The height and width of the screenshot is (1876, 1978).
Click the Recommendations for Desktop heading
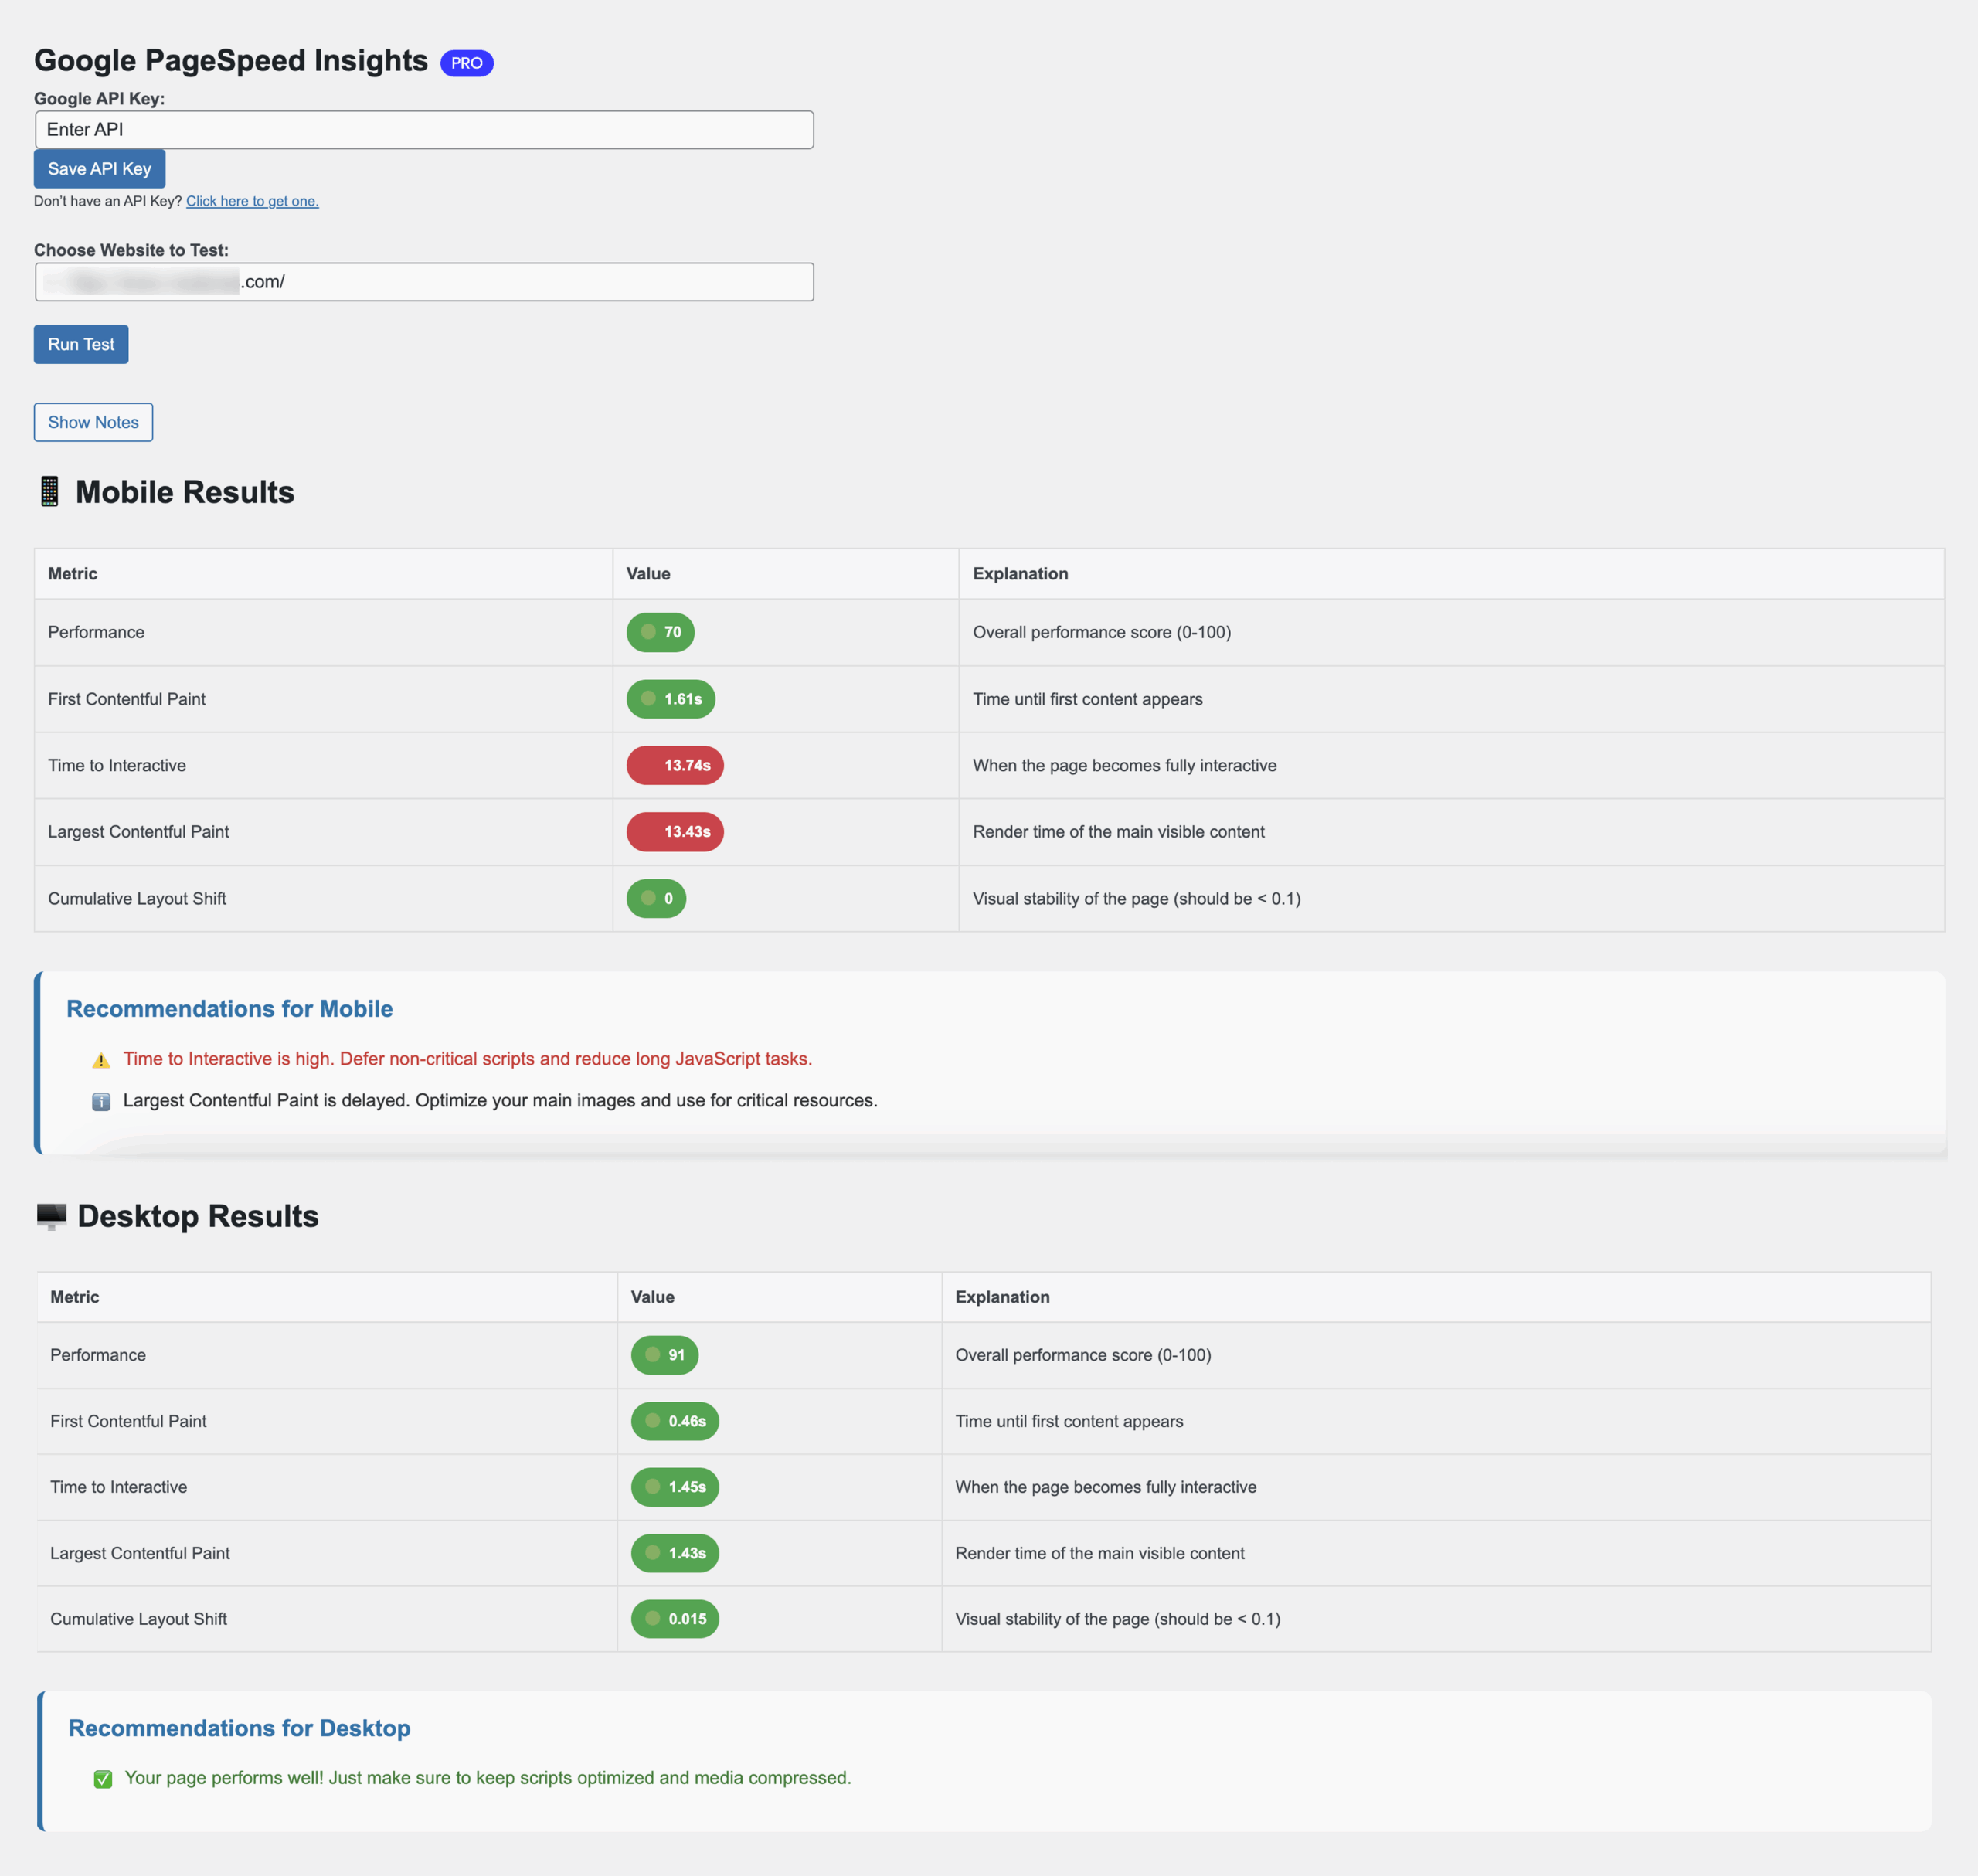240,1728
